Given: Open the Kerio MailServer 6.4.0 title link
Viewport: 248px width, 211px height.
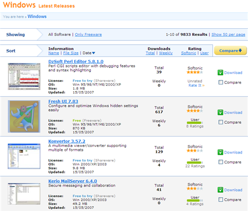Looking at the screenshot, I should coord(73,181).
